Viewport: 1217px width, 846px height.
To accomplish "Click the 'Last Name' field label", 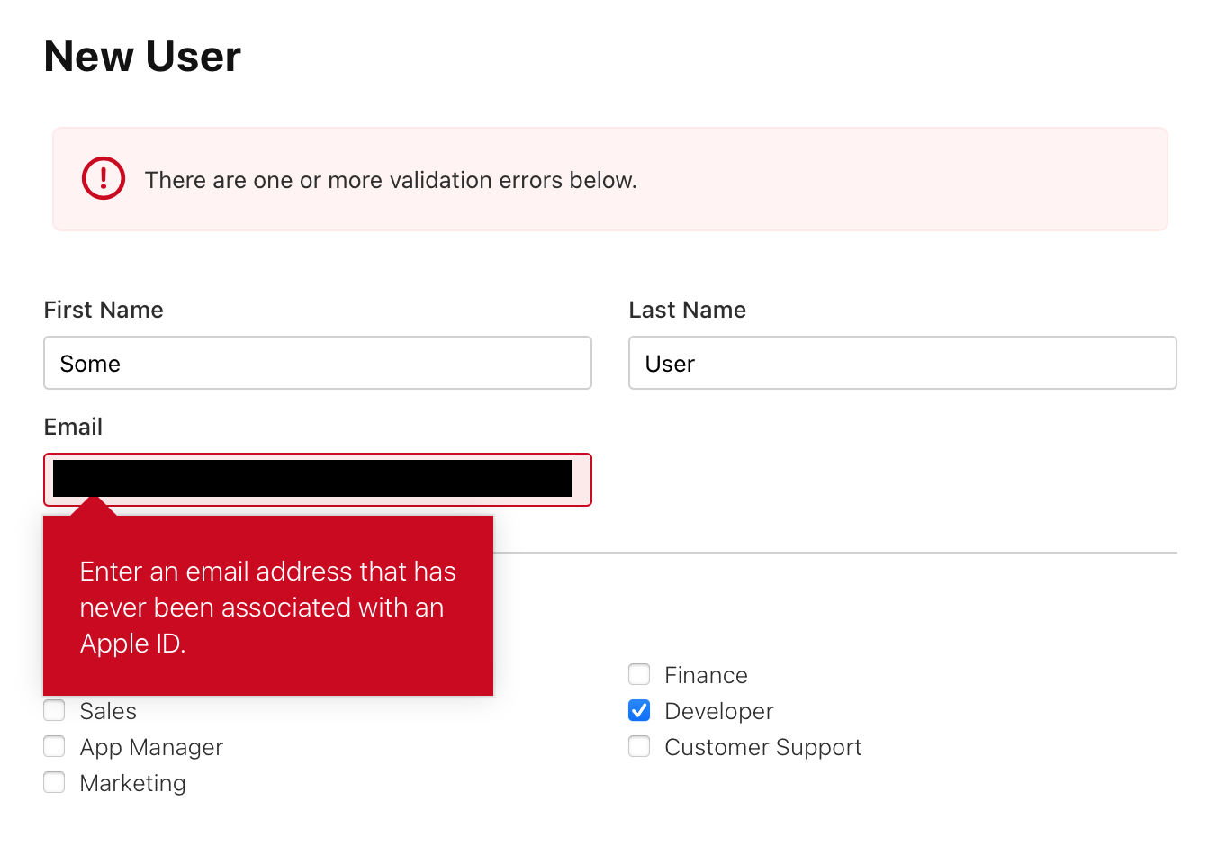I will (x=687, y=310).
